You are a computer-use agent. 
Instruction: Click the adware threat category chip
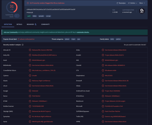pyautogui.click(x=67, y=39)
